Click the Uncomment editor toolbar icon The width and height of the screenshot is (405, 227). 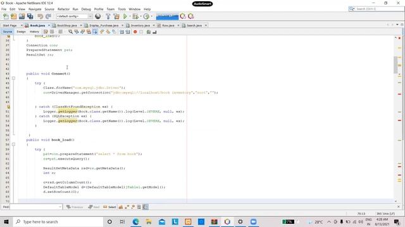(154, 32)
